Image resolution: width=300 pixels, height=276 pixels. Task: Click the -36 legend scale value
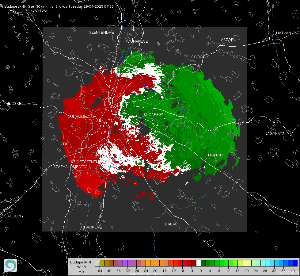pyautogui.click(x=118, y=271)
